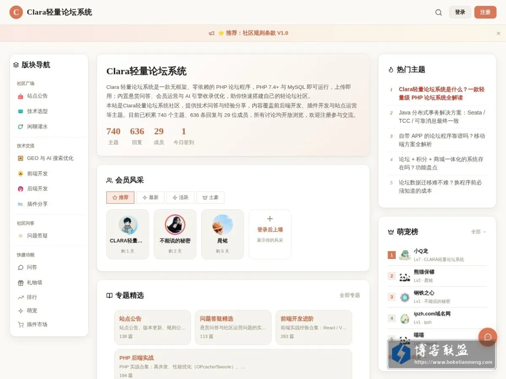Click the 插件市场 cart icon
Viewport: 506px width, 379px height.
(x=21, y=325)
